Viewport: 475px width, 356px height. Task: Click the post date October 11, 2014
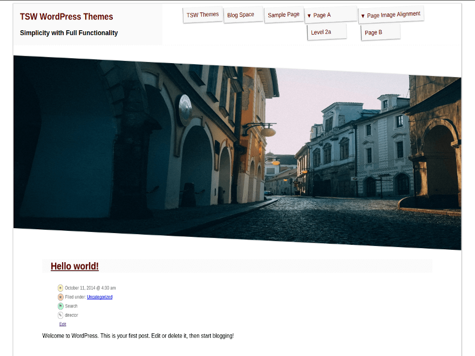pos(90,288)
